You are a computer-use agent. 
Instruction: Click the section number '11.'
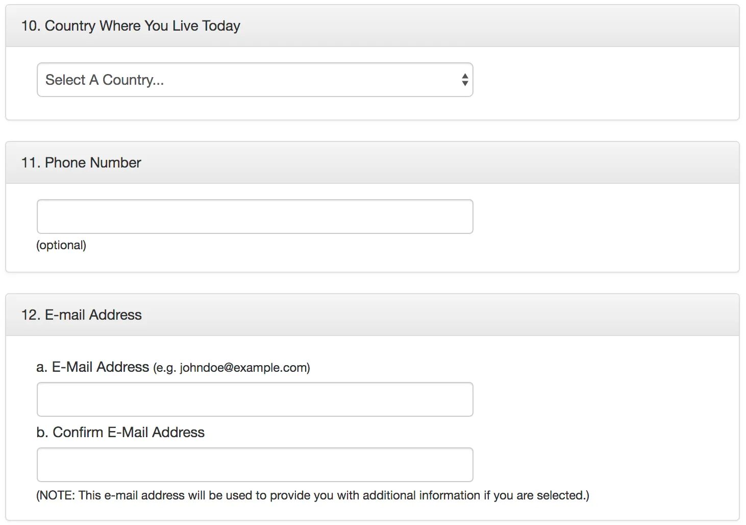[30, 163]
